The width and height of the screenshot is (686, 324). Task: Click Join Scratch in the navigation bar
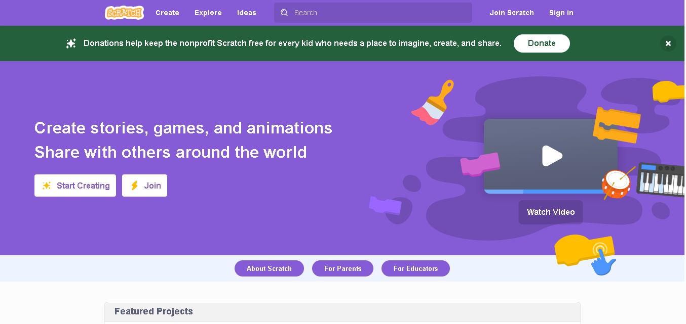point(512,13)
